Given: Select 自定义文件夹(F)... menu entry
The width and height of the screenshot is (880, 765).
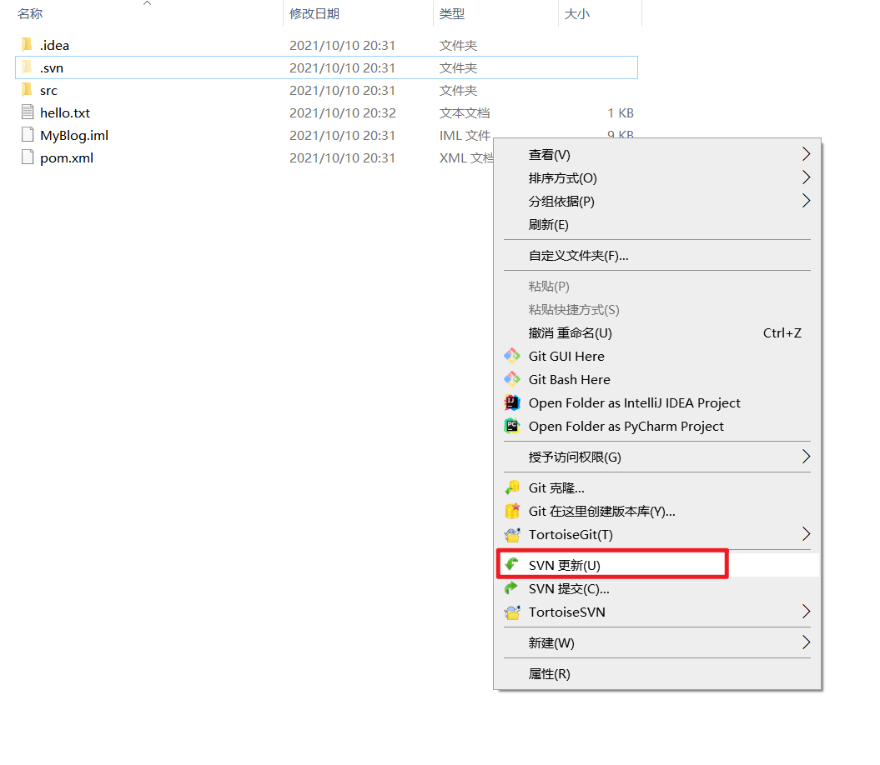Looking at the screenshot, I should coord(657,256).
